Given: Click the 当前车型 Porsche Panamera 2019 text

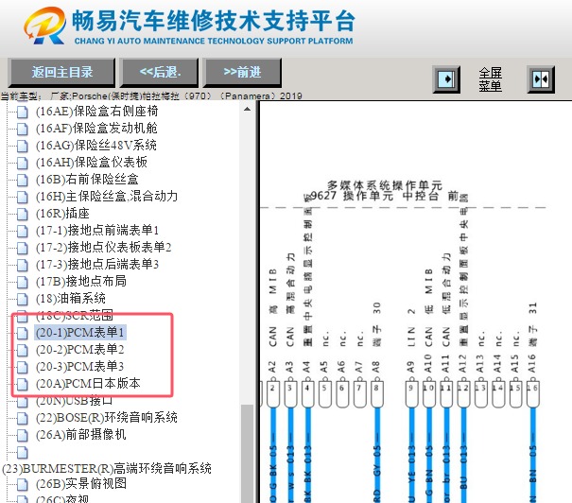Looking at the screenshot, I should (x=151, y=96).
